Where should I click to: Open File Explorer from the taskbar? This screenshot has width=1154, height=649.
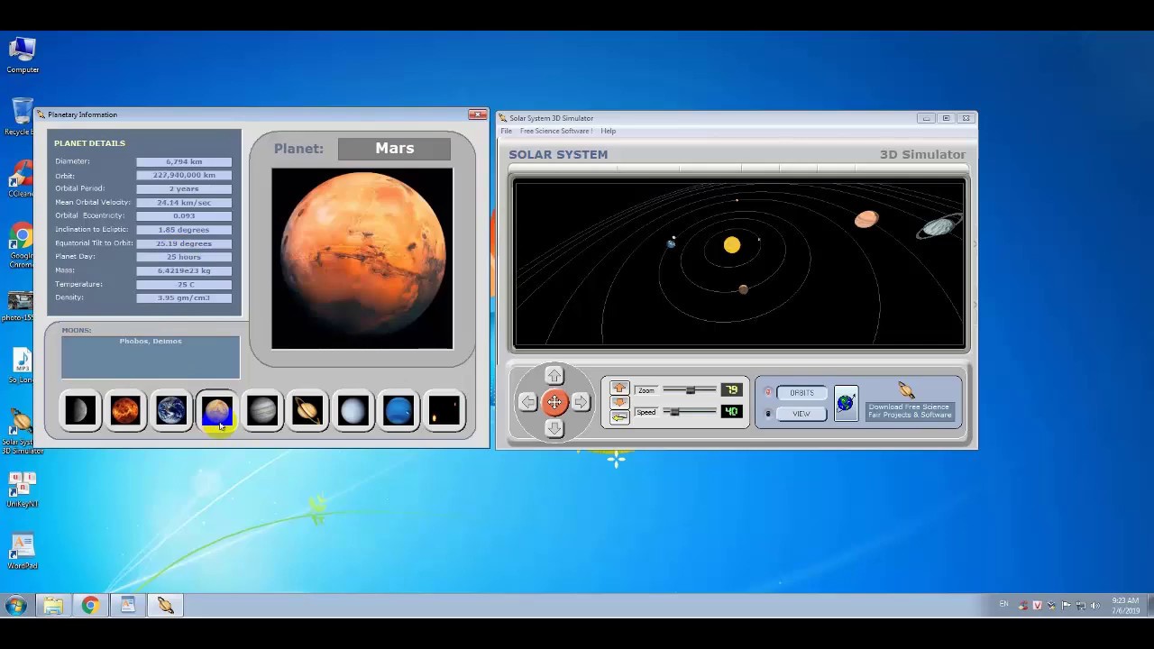(x=53, y=606)
